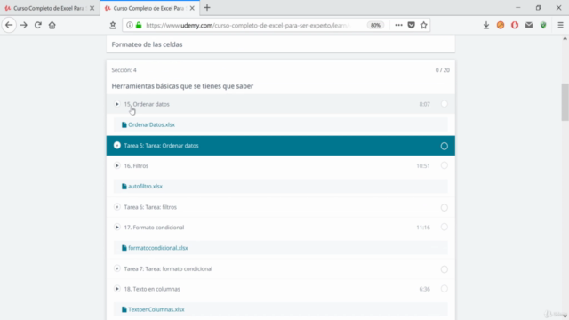Click the task icon for Tarea 5
Viewport: 569px width, 320px height.
click(116, 146)
